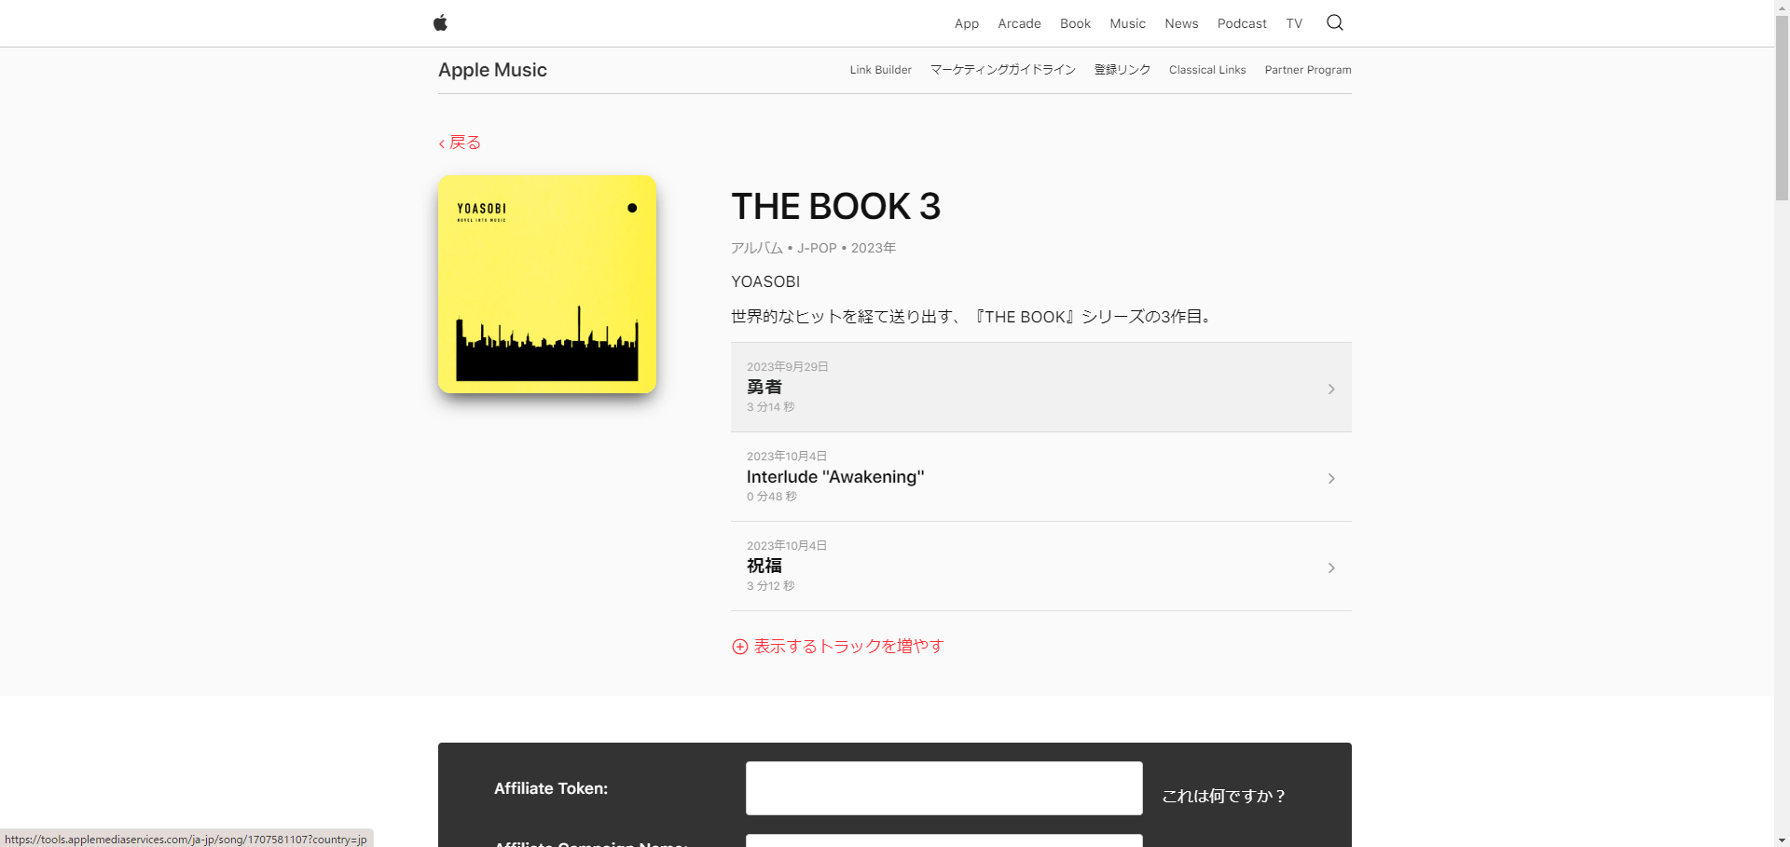
Task: Click the アルバム • J-POP • 2023年 line
Action: coord(813,248)
